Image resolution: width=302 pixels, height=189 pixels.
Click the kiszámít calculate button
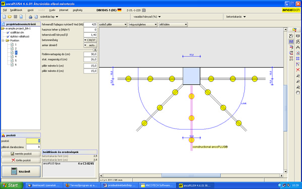tap(21, 171)
